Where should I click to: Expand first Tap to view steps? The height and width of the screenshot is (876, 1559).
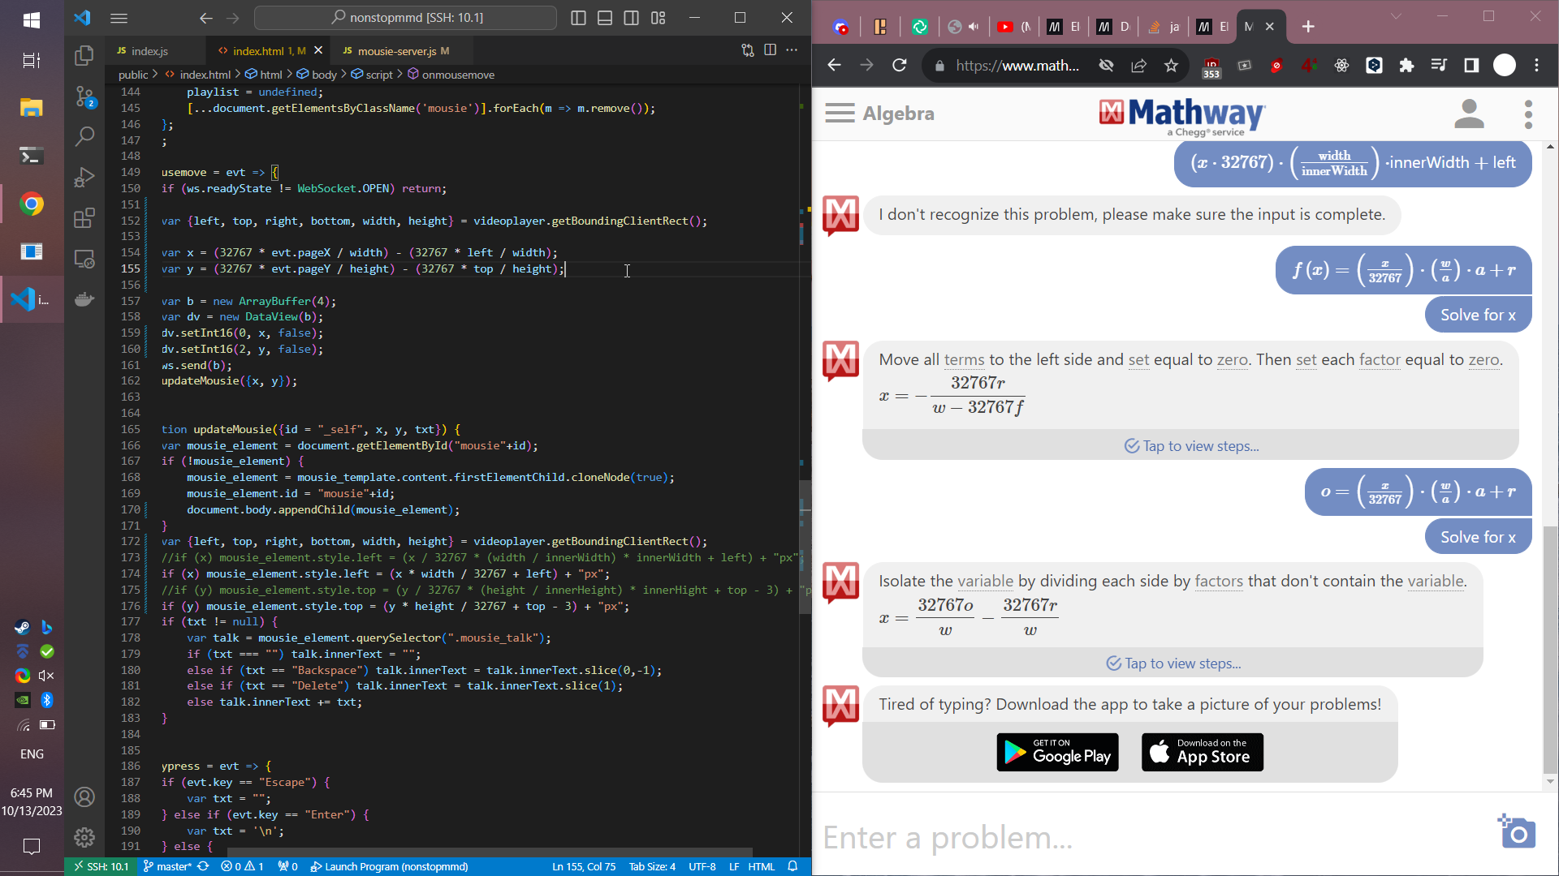(x=1191, y=446)
